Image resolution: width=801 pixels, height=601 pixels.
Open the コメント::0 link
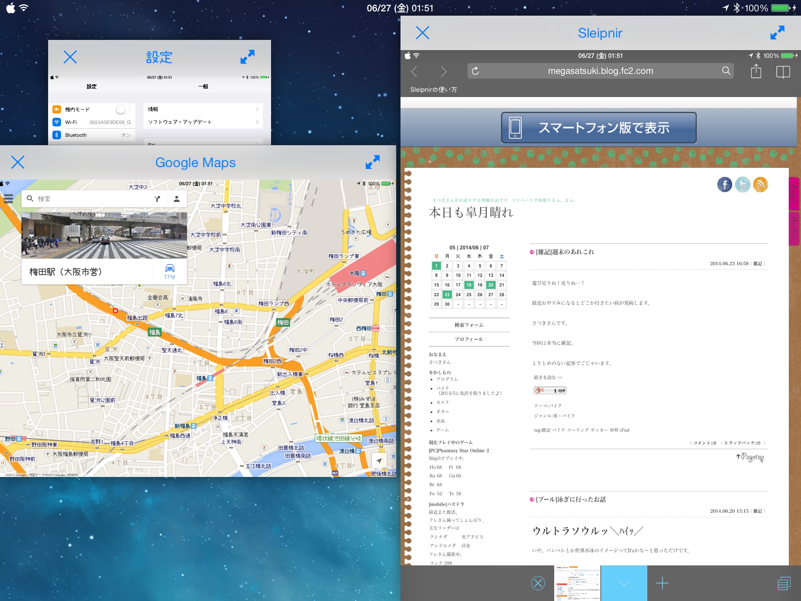(x=705, y=443)
